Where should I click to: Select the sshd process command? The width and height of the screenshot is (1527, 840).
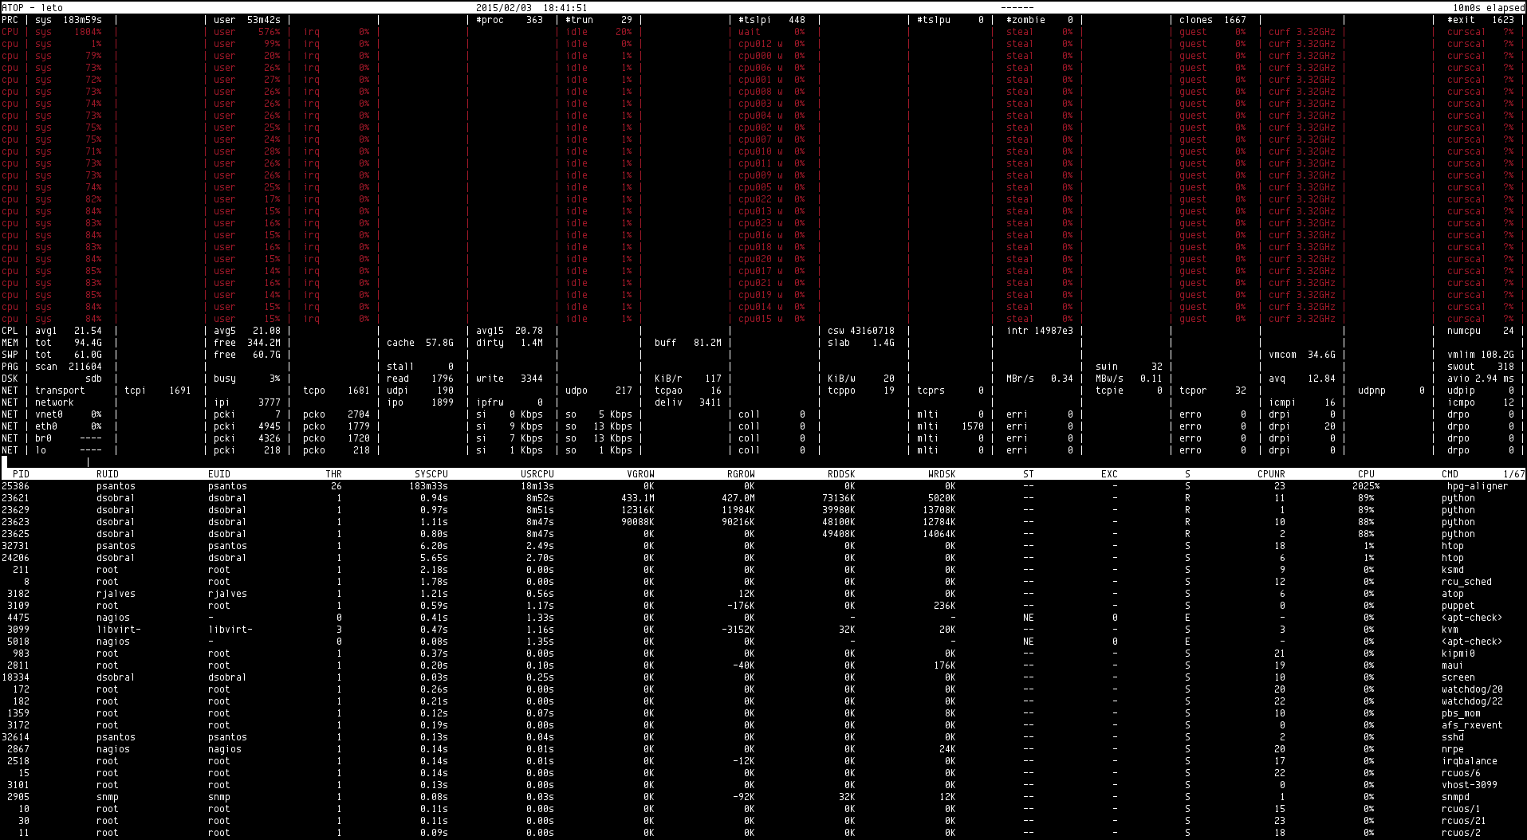click(x=1452, y=737)
